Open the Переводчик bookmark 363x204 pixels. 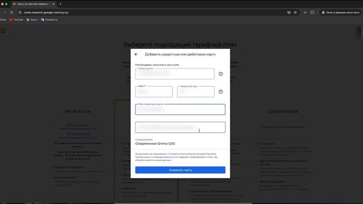point(49,20)
